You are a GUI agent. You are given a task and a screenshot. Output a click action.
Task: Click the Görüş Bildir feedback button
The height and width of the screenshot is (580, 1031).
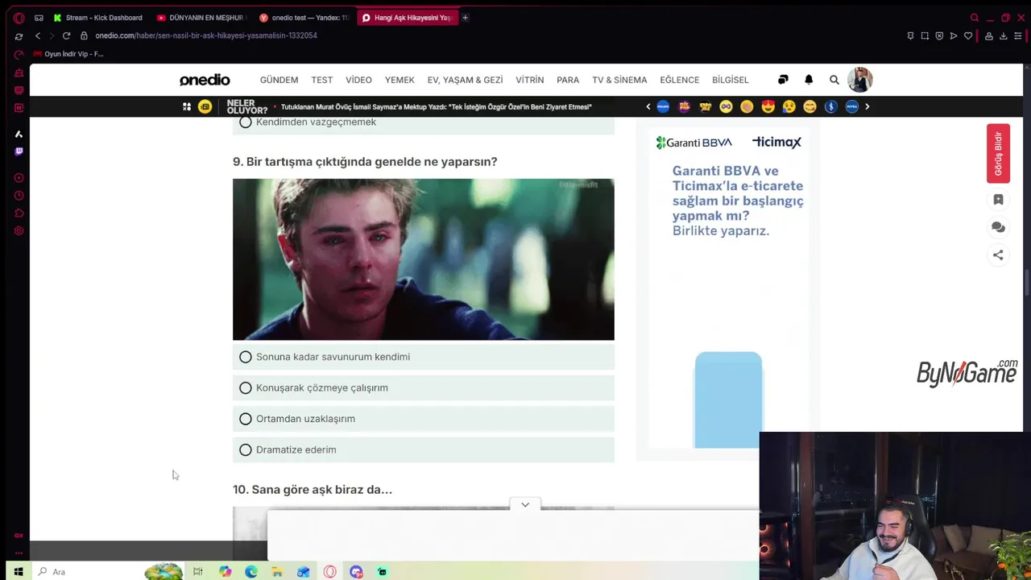[x=998, y=153]
